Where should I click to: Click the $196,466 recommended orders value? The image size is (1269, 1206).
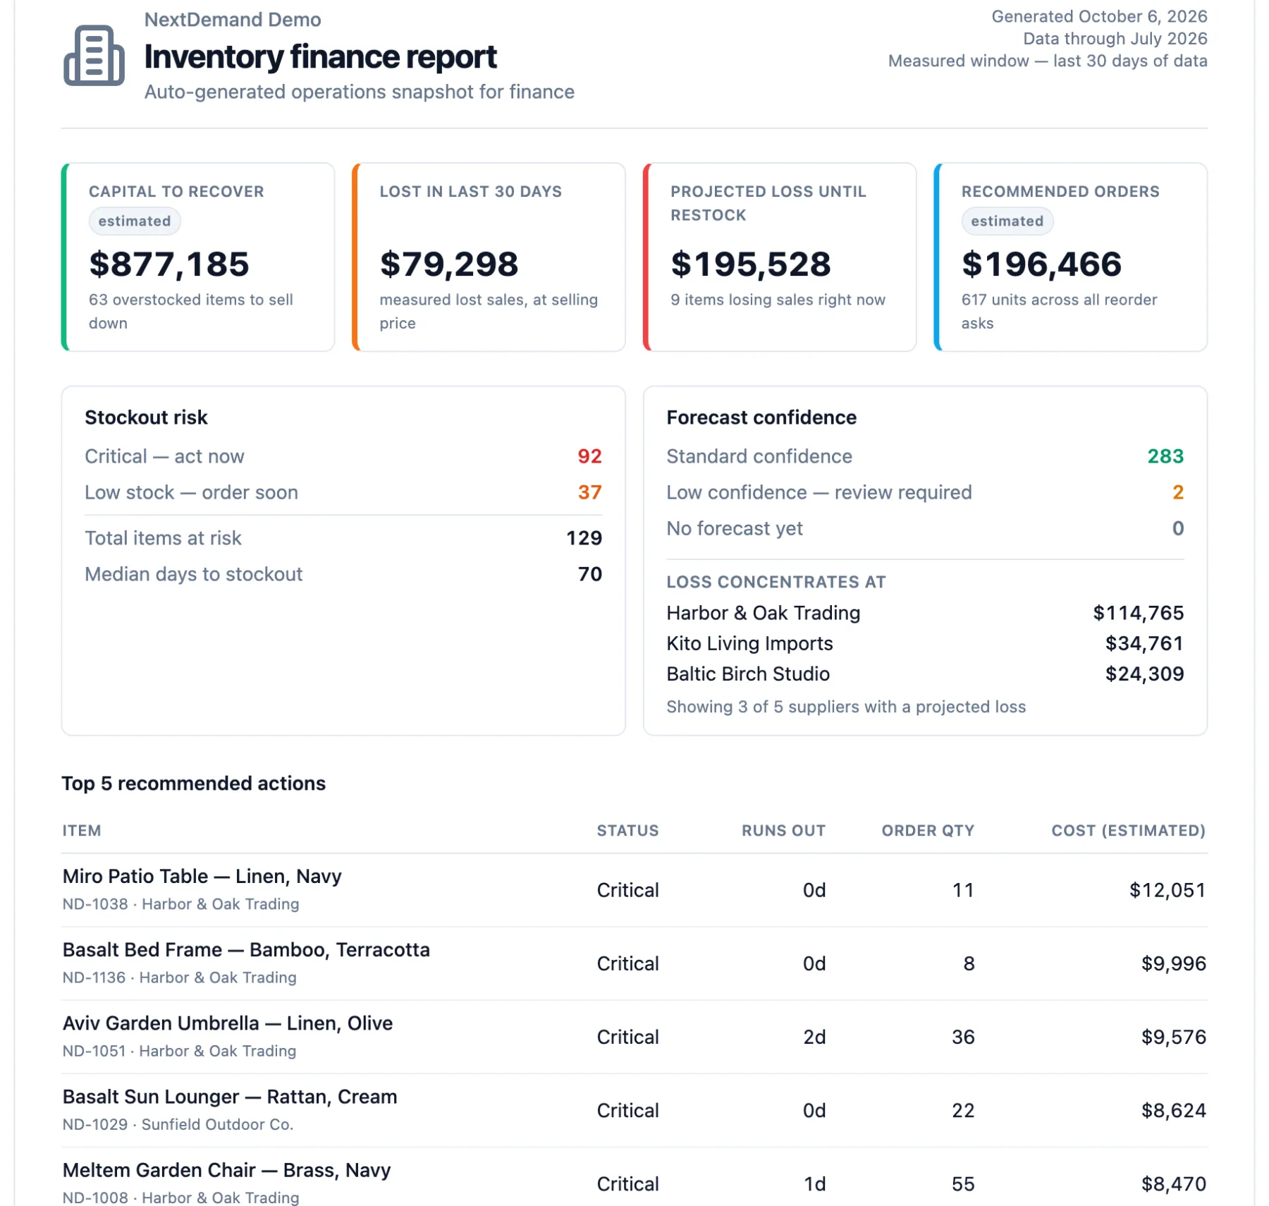click(x=1041, y=264)
